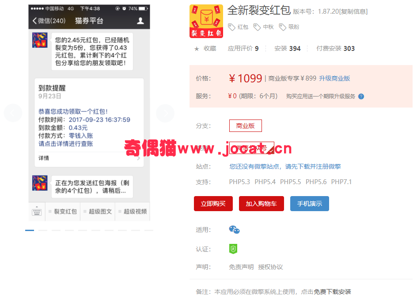Open link to download and register 微擎
The height and width of the screenshot is (297, 417).
[285, 166]
